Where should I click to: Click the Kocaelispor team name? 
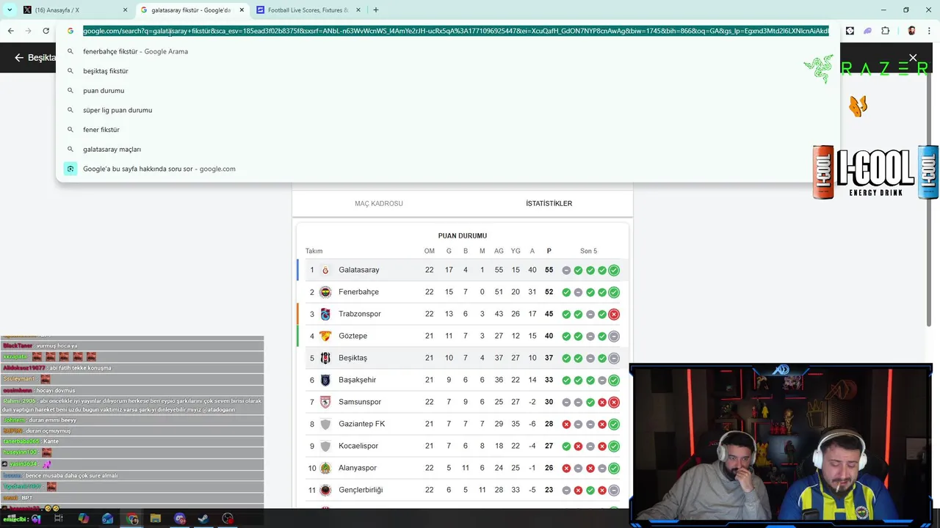(x=358, y=446)
